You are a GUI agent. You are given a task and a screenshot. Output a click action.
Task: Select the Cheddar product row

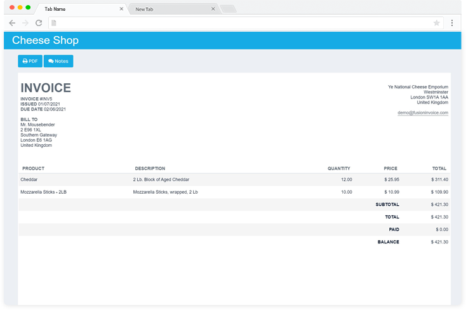29,180
